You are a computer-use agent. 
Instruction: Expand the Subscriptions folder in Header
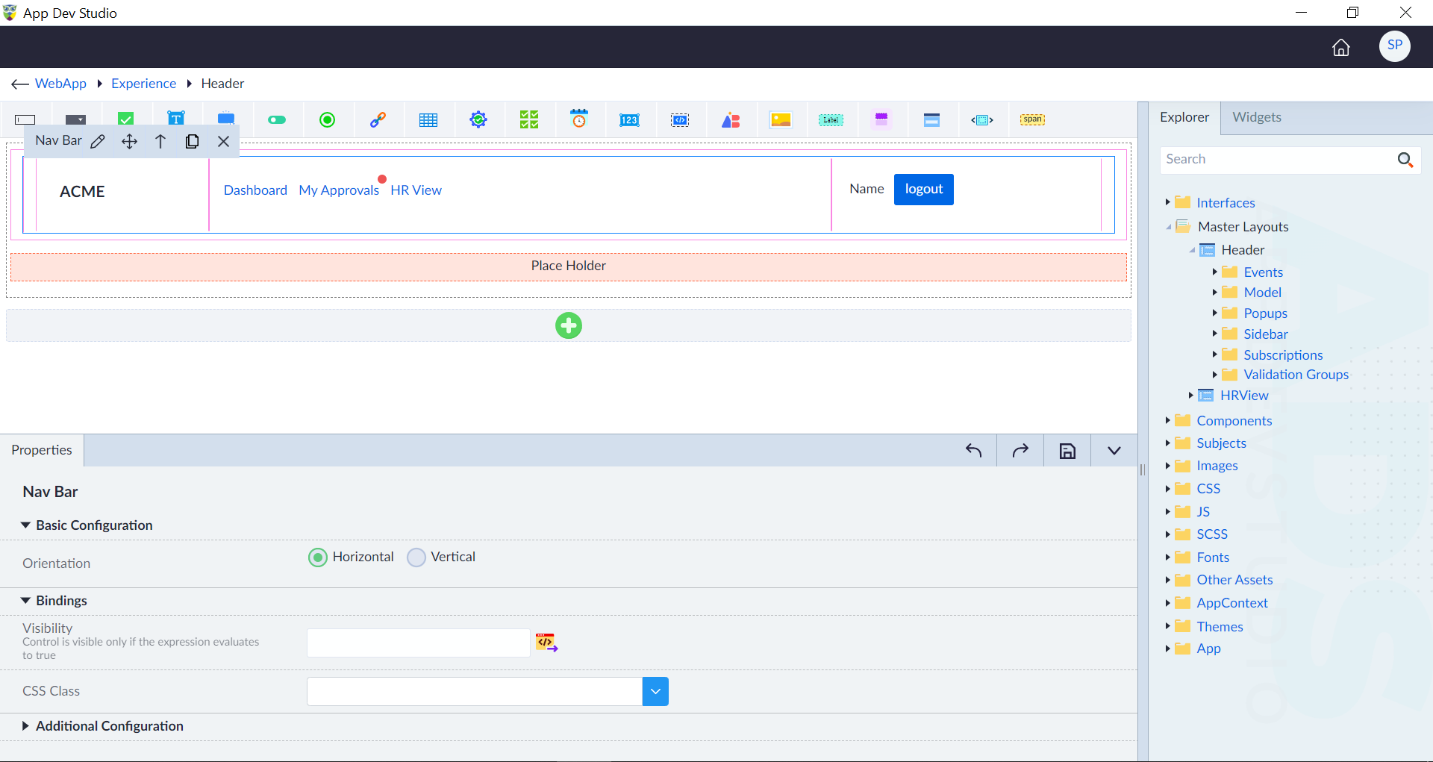(x=1215, y=355)
